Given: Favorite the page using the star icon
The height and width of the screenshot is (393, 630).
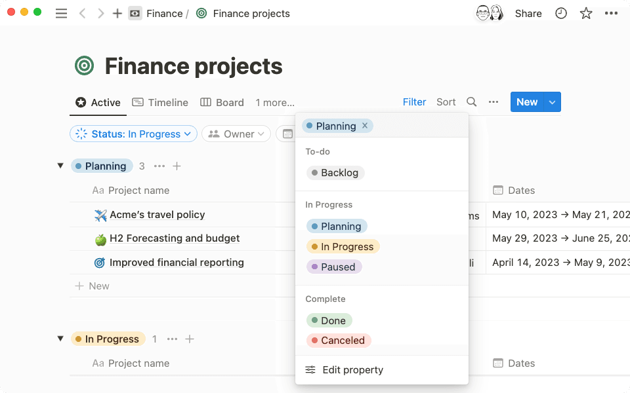Looking at the screenshot, I should tap(586, 13).
